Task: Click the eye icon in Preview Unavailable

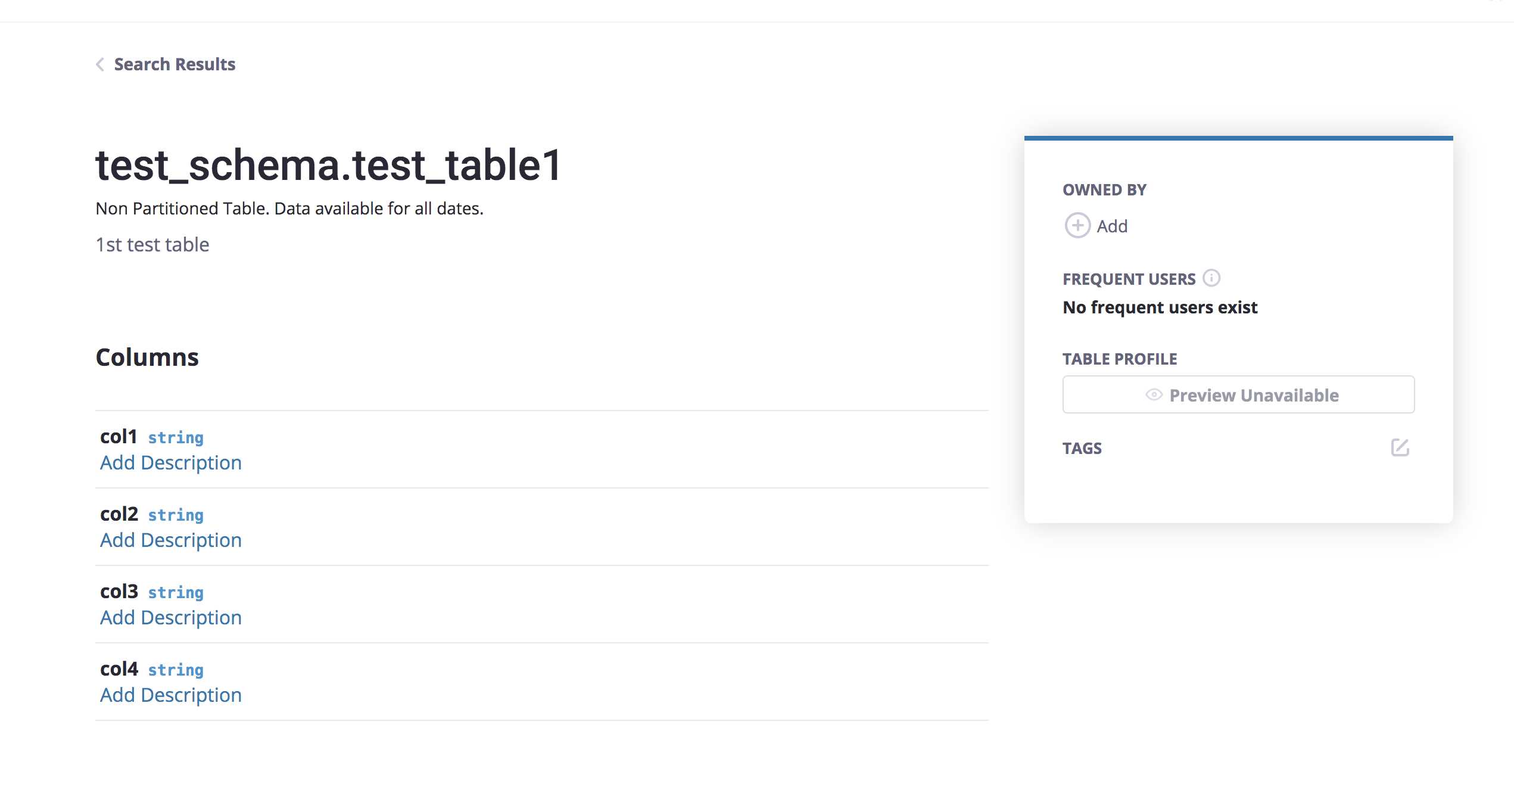Action: pyautogui.click(x=1154, y=395)
